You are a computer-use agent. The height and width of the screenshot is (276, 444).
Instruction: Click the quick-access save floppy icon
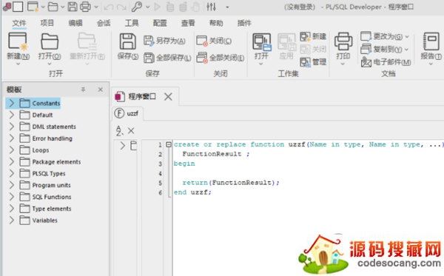click(x=73, y=7)
